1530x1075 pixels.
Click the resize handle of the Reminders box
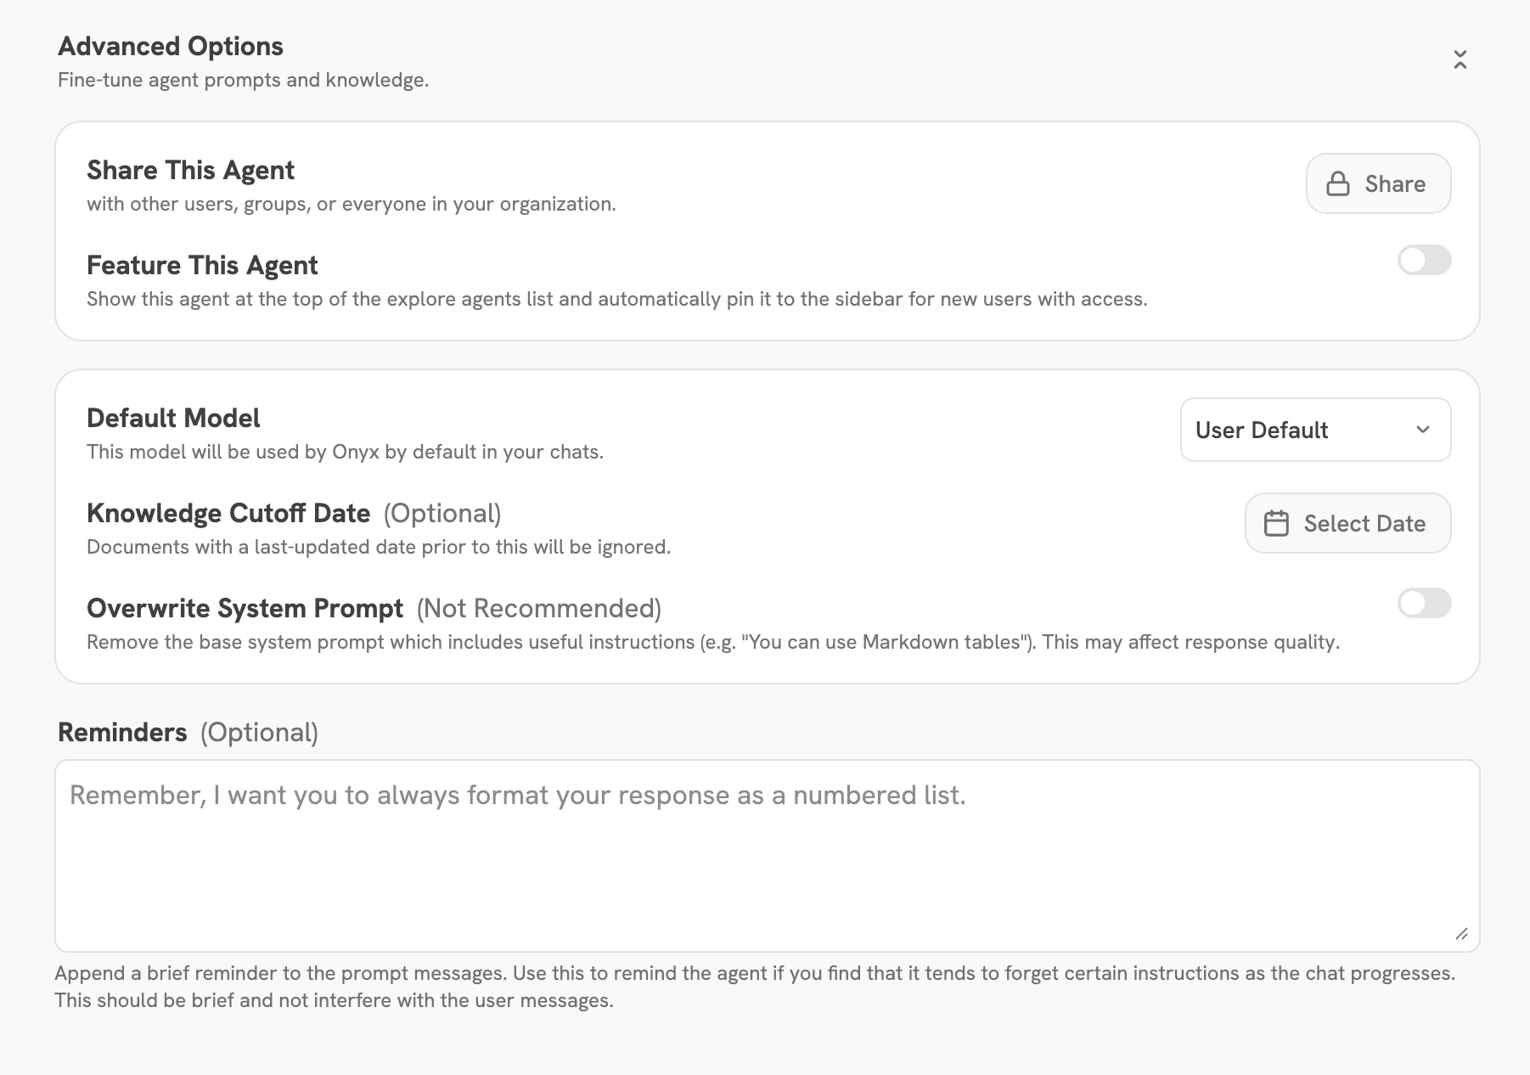tap(1462, 935)
